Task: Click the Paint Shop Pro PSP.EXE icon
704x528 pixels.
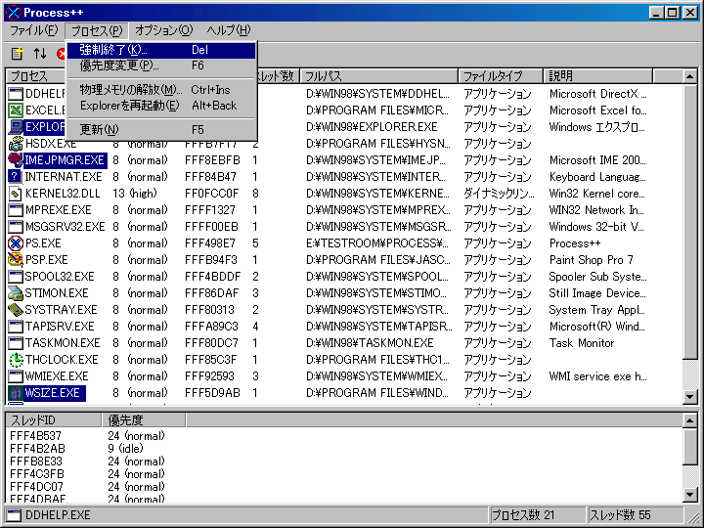Action: (x=16, y=259)
